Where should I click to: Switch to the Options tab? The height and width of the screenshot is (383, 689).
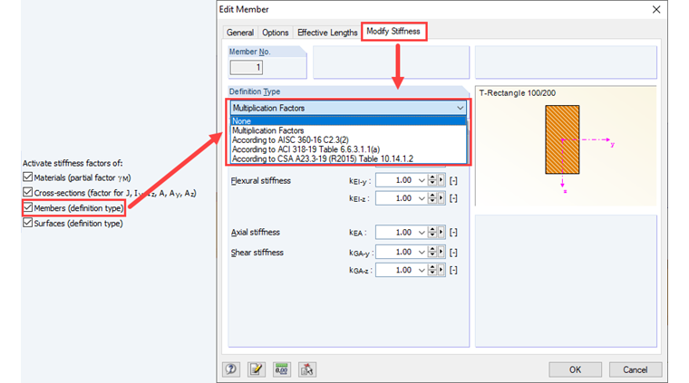pos(275,33)
